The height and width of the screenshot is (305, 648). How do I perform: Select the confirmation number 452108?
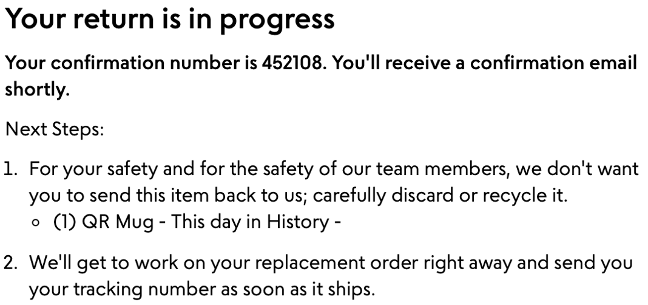[291, 63]
